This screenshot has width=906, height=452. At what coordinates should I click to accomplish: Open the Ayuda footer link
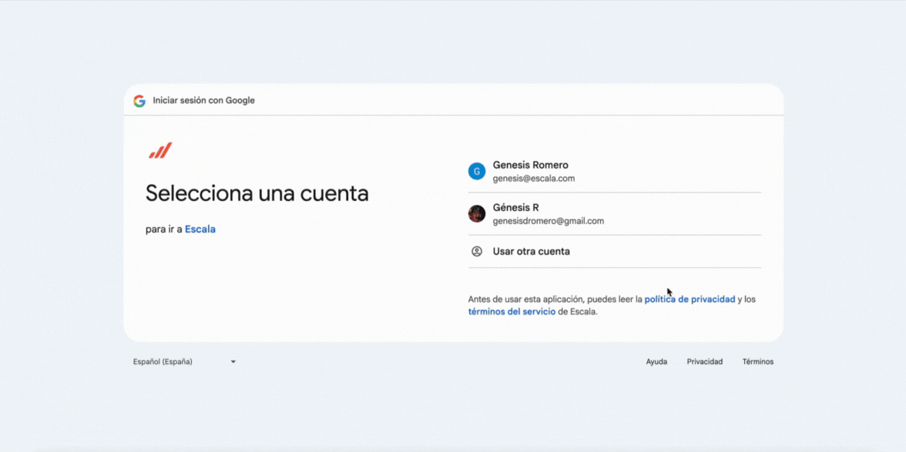pyautogui.click(x=656, y=362)
